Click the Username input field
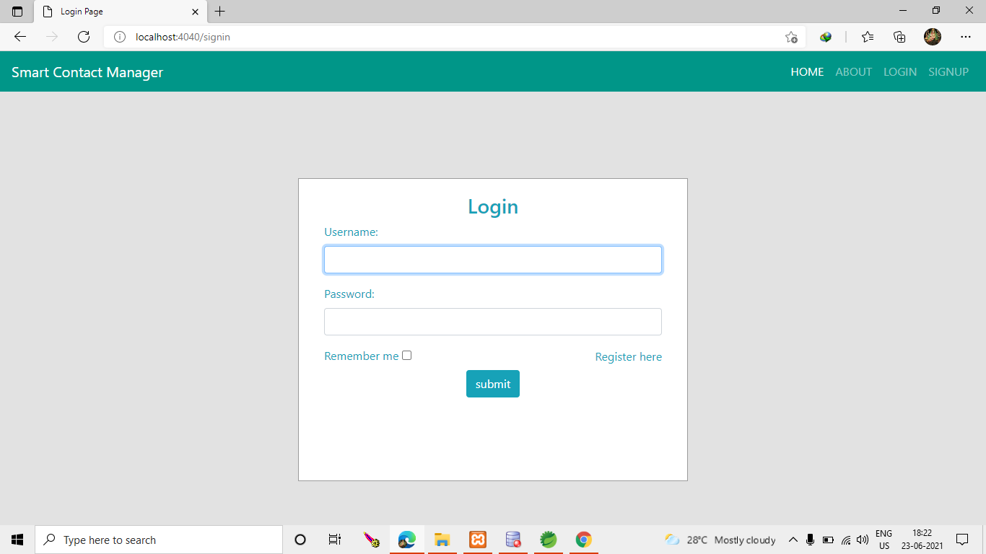This screenshot has width=986, height=554. (493, 259)
